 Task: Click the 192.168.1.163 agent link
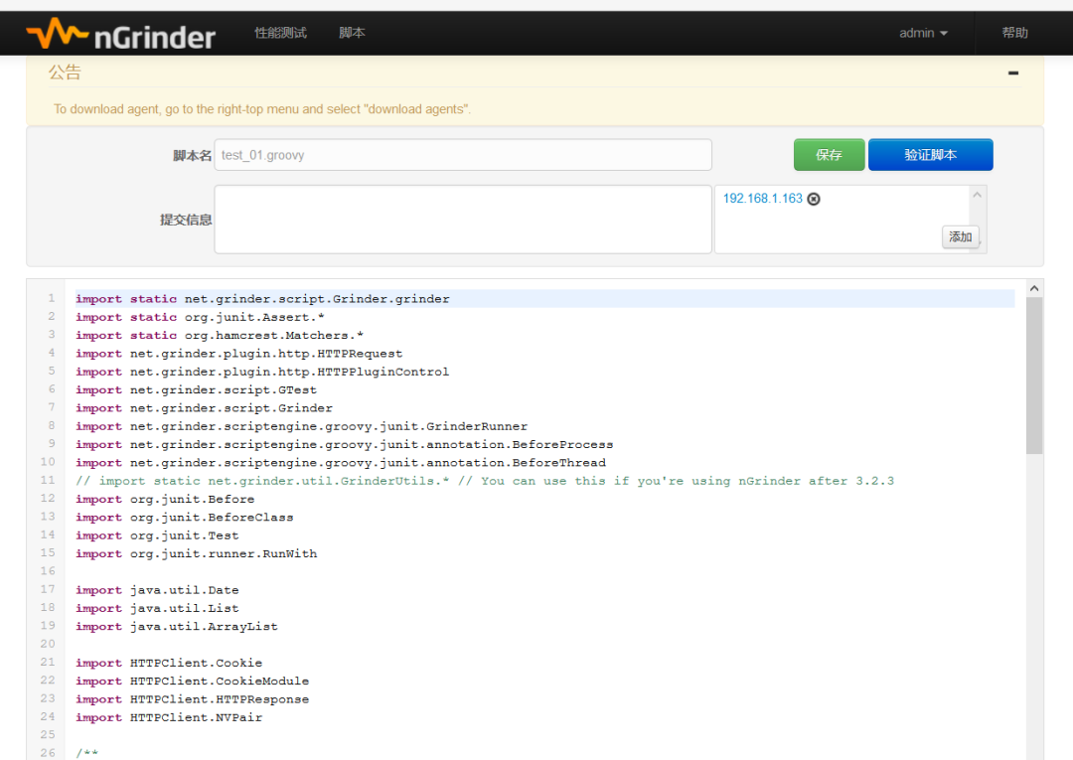tap(762, 199)
